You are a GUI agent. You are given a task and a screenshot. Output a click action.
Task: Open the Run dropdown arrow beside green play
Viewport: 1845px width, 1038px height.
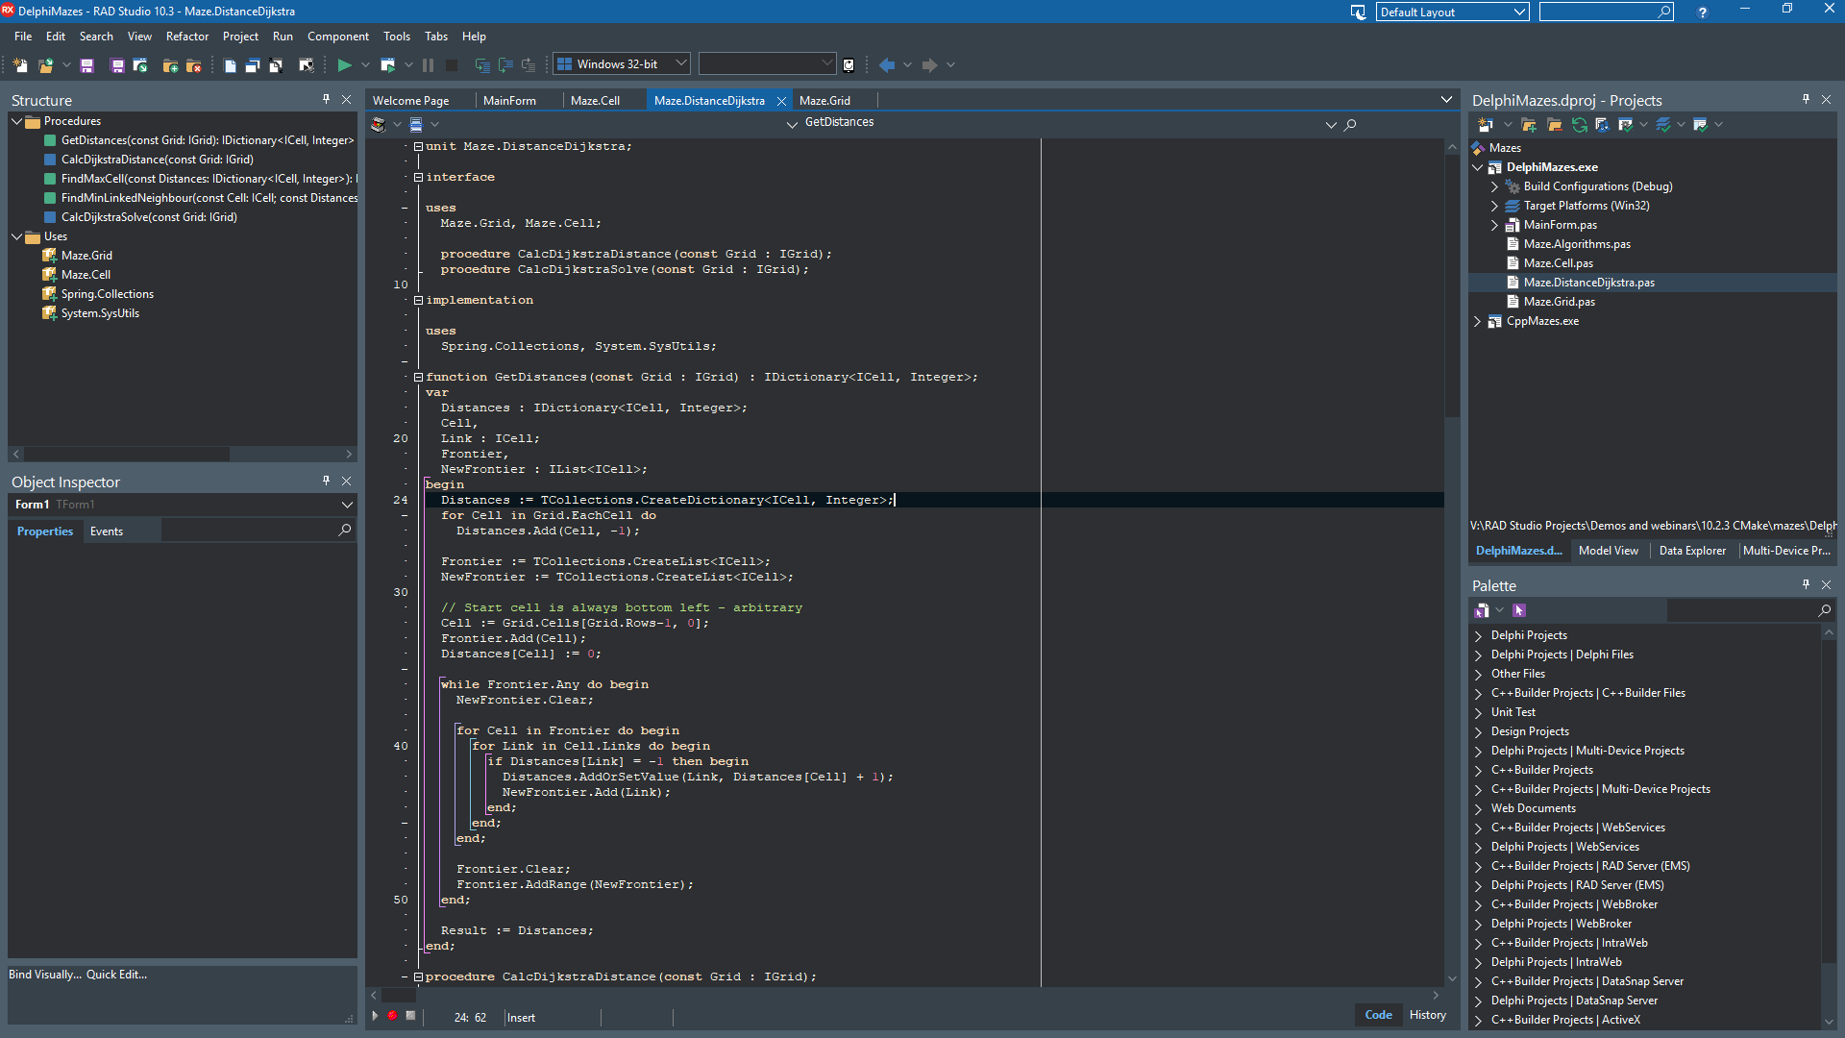point(365,65)
